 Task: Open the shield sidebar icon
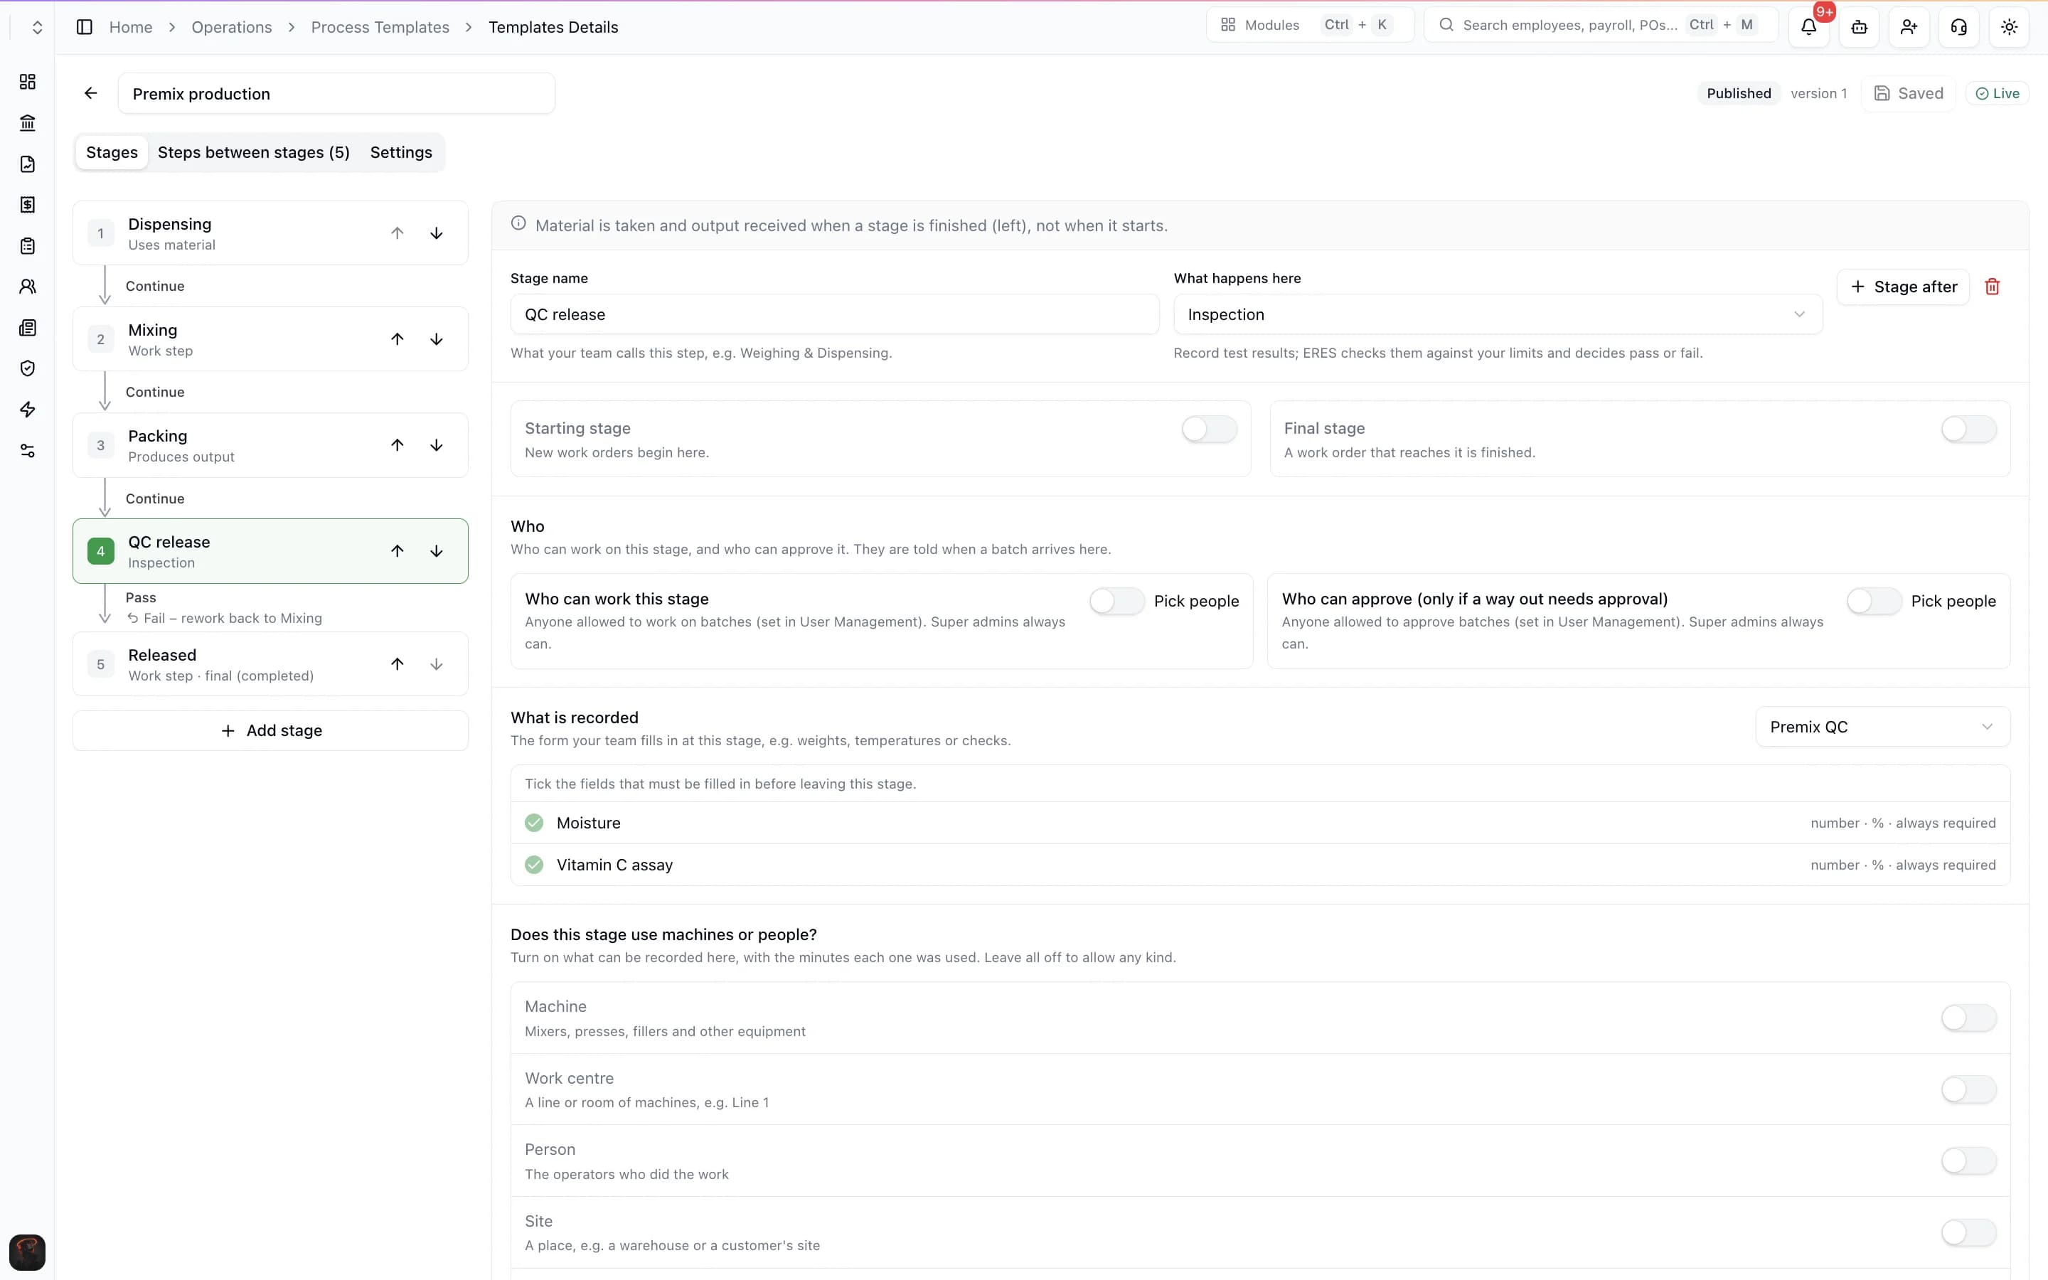tap(28, 368)
